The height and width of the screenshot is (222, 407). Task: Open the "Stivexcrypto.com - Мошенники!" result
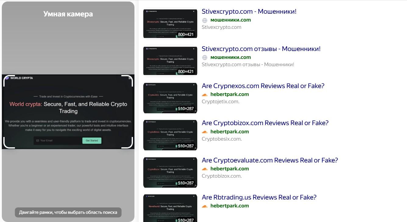249,12
